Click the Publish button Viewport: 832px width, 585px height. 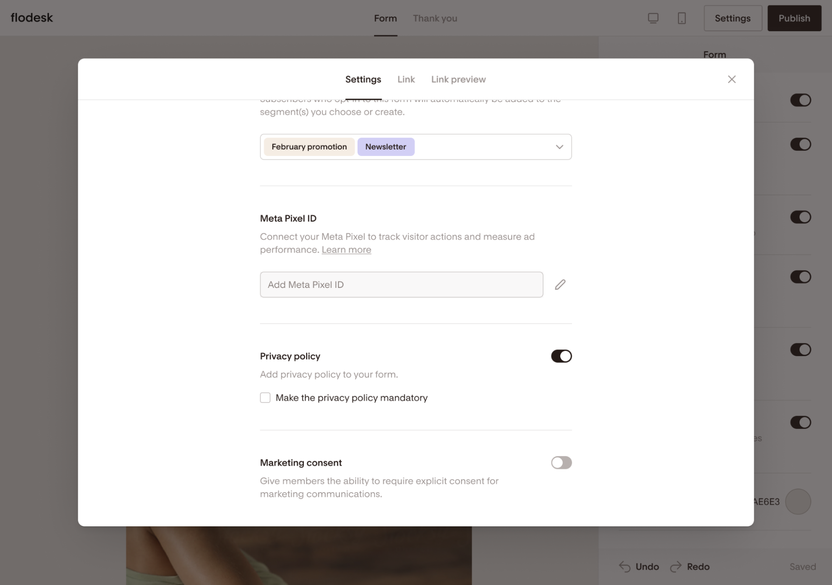point(794,18)
